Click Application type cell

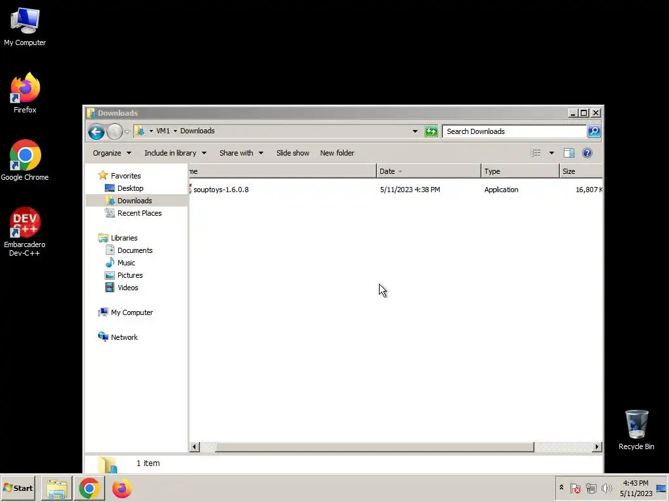pos(501,190)
